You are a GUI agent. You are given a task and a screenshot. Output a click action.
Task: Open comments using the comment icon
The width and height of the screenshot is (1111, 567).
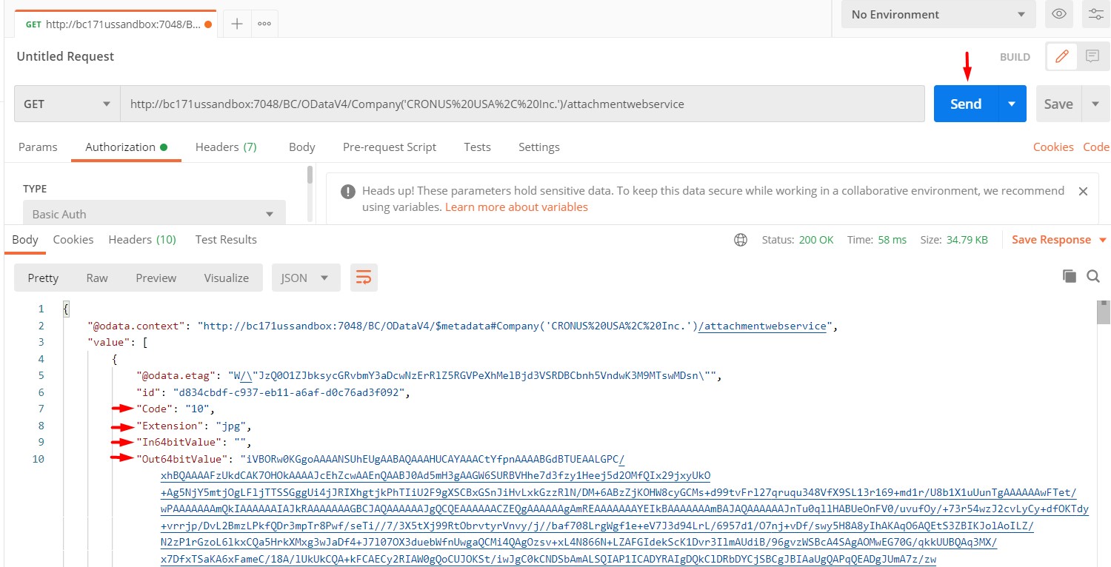tap(1092, 56)
